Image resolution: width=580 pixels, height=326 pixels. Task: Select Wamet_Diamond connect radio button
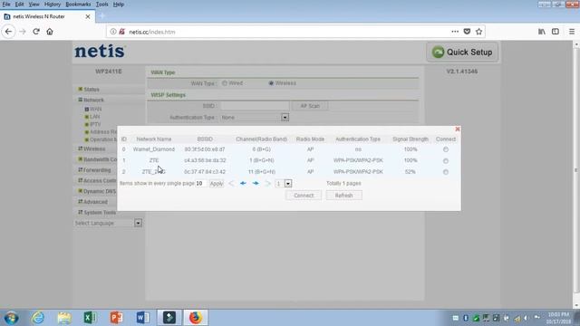point(445,149)
